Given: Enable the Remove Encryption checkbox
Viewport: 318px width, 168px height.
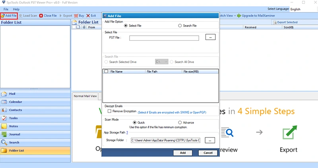Looking at the screenshot, I should click(110, 111).
